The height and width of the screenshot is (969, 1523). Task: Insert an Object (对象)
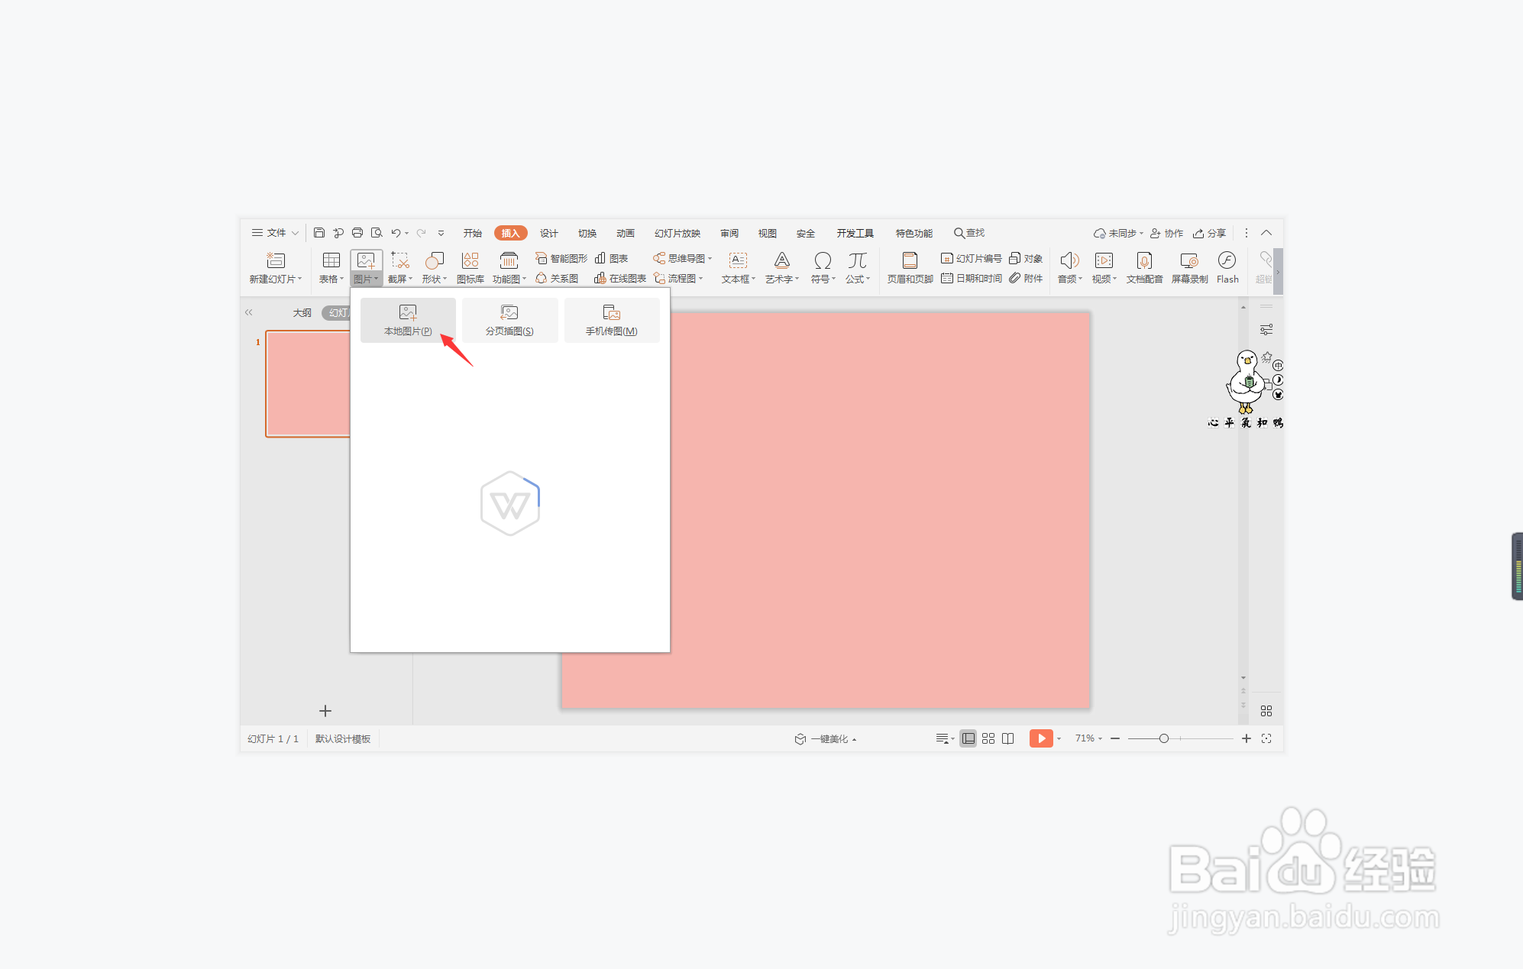(1026, 258)
